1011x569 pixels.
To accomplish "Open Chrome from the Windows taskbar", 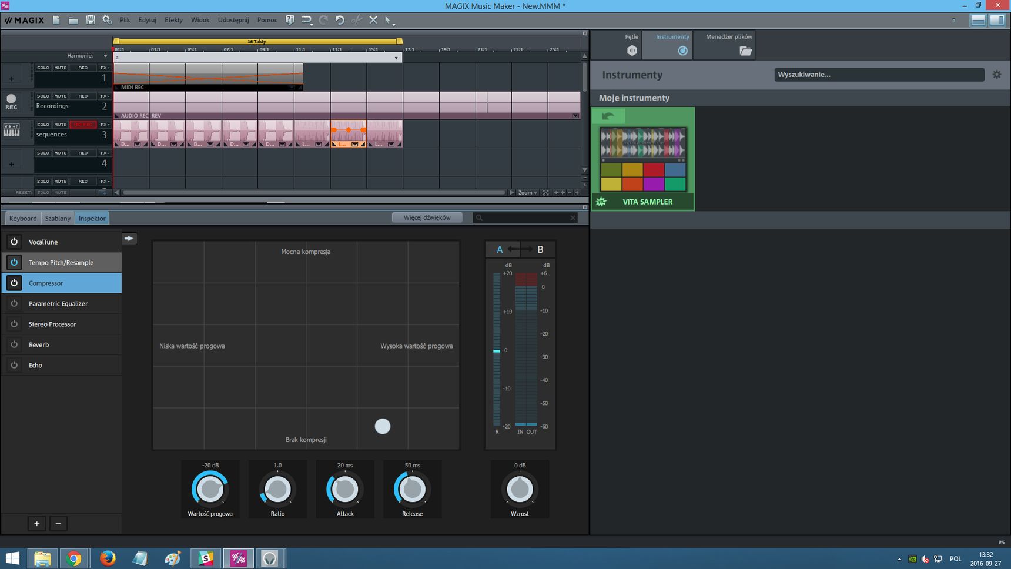I will coord(74,558).
